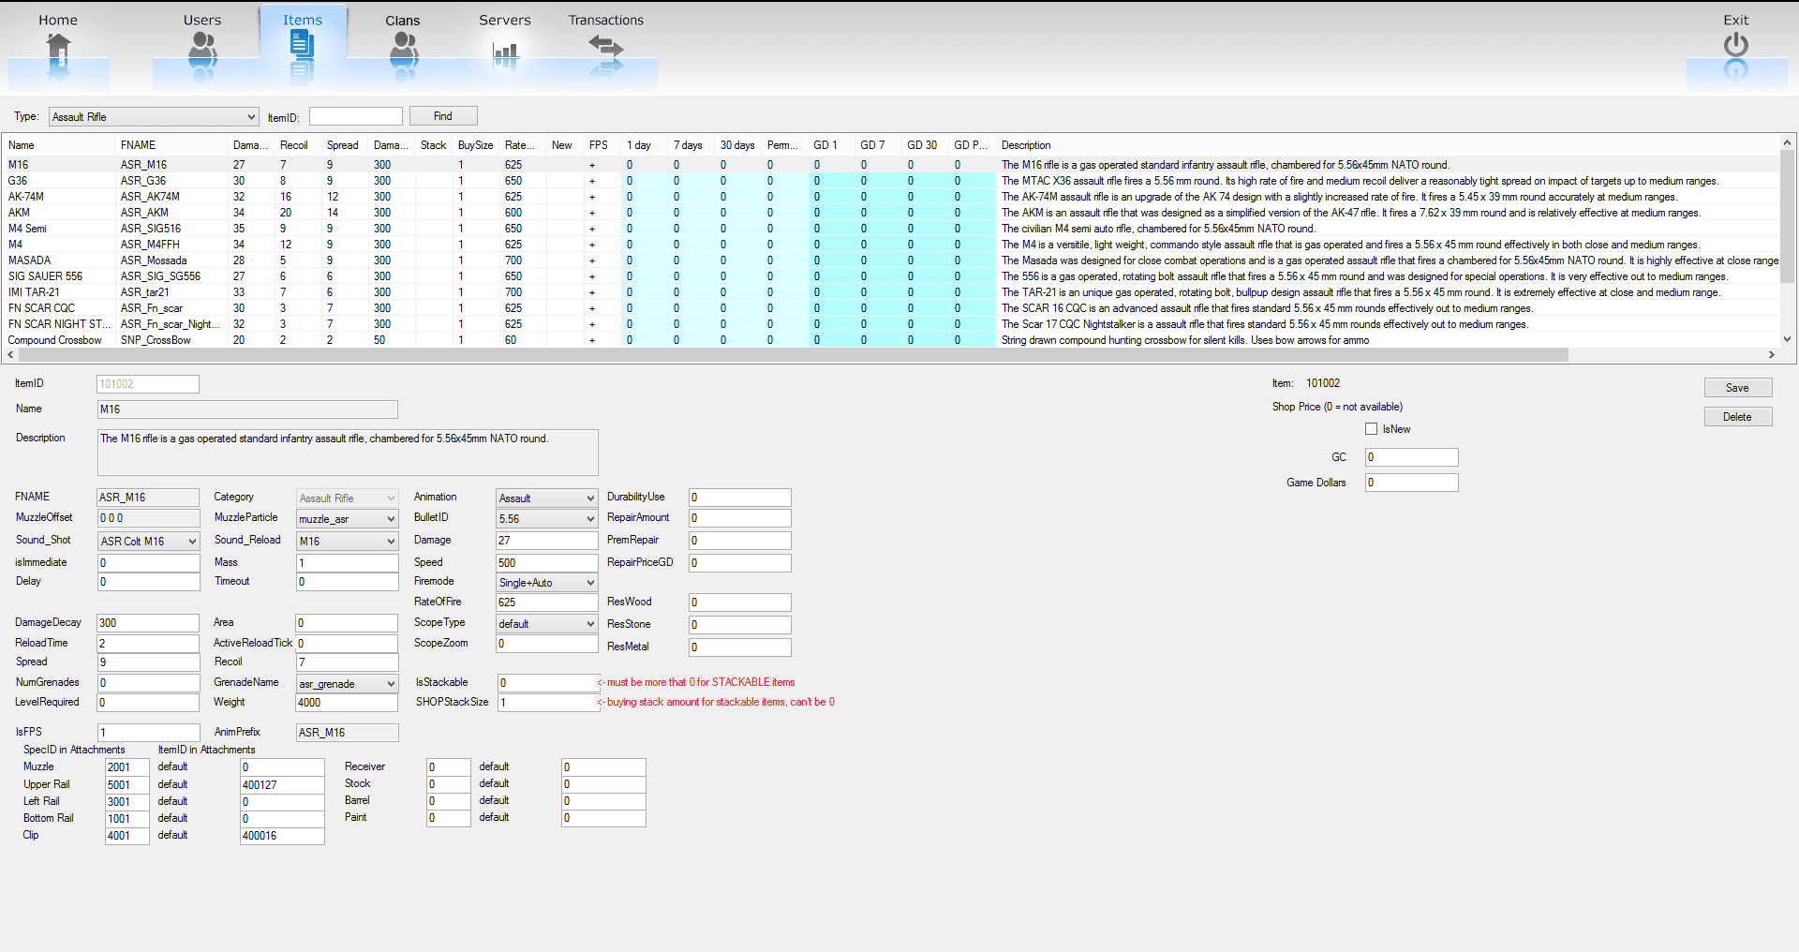Open the Sound_Shot dropdown
1799x952 pixels.
pos(149,542)
